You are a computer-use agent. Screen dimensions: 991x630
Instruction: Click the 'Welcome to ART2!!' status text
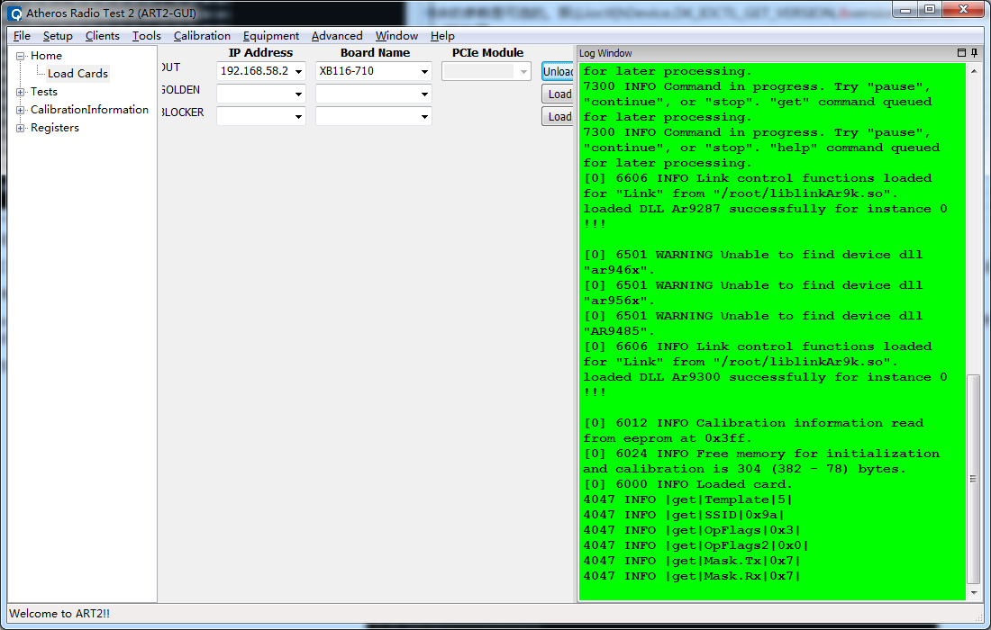(59, 614)
